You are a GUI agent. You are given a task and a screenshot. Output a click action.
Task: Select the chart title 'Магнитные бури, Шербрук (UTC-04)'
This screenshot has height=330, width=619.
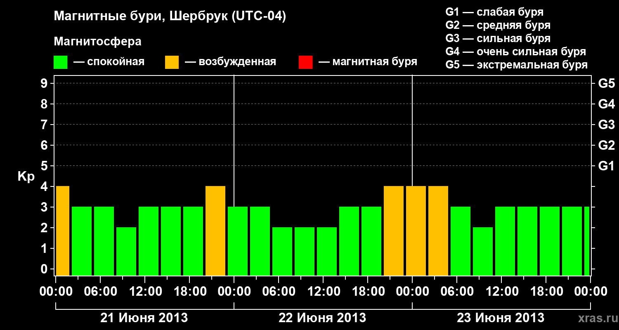tap(170, 16)
